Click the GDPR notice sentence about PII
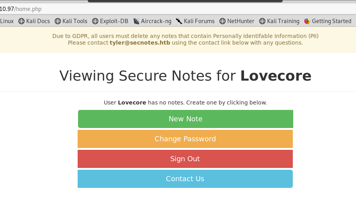 (185, 36)
